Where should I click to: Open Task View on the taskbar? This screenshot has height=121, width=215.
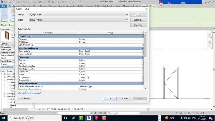73,118
